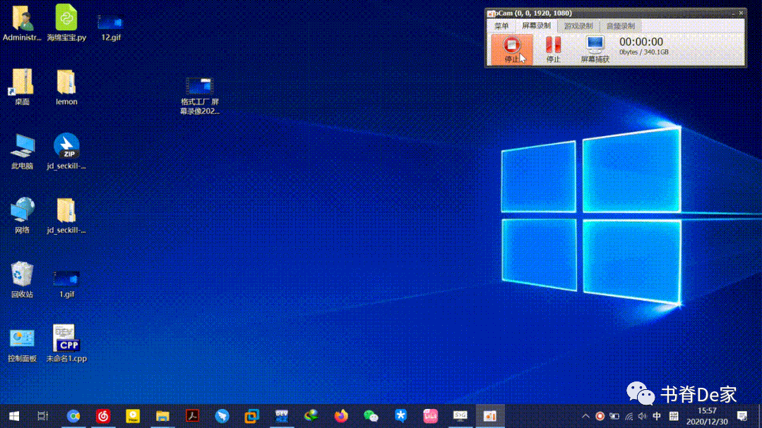The height and width of the screenshot is (428, 762).
Task: Open the 菜单 tab in oCam
Action: [501, 25]
